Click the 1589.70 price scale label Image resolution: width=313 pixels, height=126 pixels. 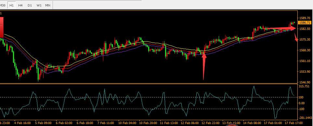click(x=305, y=18)
